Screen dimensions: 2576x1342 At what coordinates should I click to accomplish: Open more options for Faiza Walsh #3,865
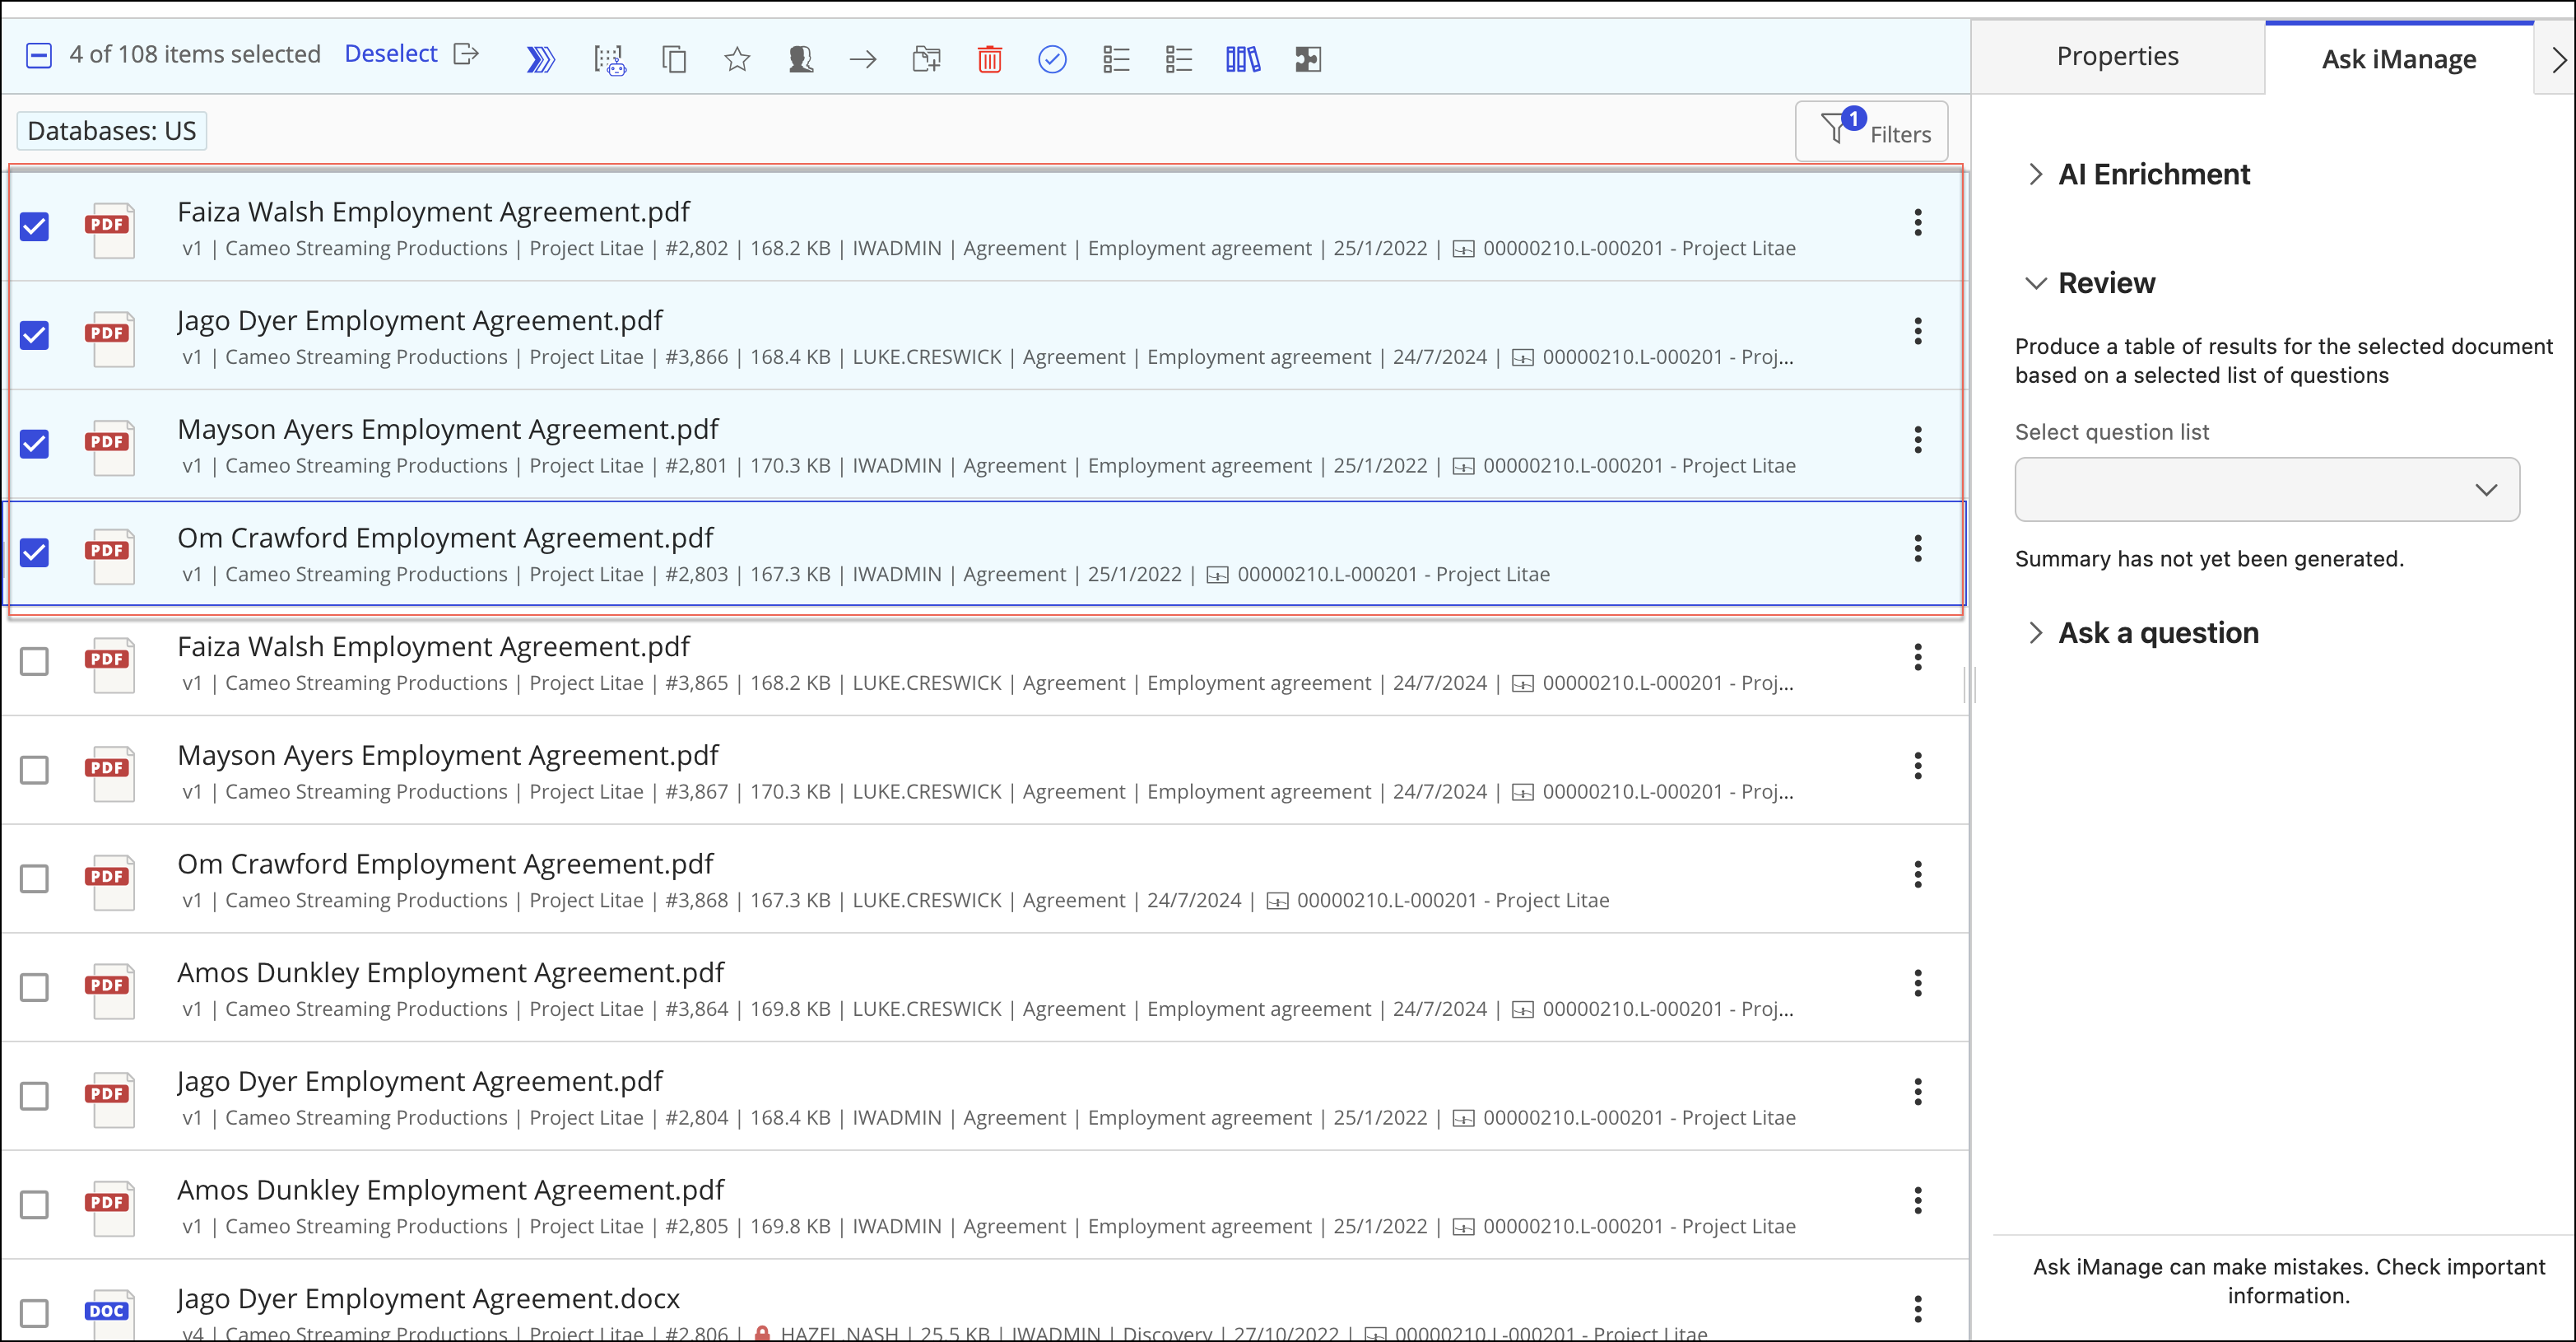[x=1918, y=658]
